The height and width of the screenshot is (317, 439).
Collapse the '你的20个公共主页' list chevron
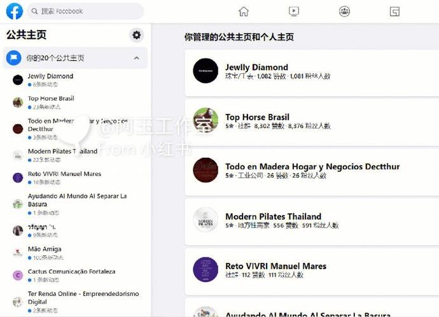[x=136, y=58]
